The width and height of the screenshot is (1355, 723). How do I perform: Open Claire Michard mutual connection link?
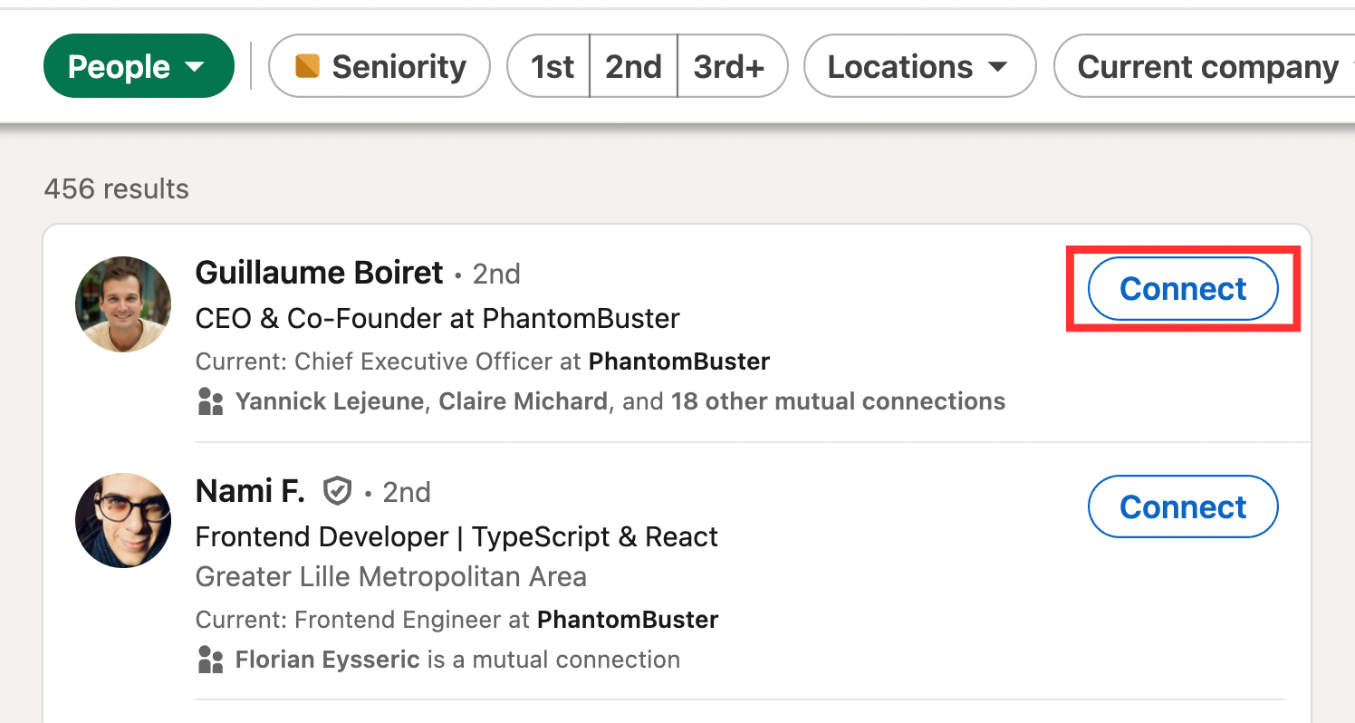(523, 401)
